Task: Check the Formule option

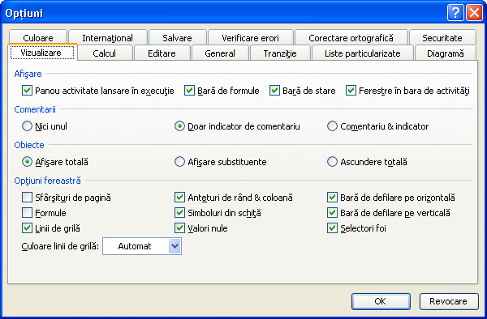Action: point(27,213)
